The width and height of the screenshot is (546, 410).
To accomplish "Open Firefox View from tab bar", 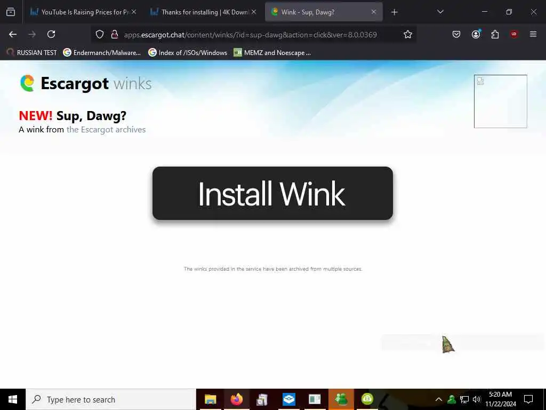I will [11, 12].
